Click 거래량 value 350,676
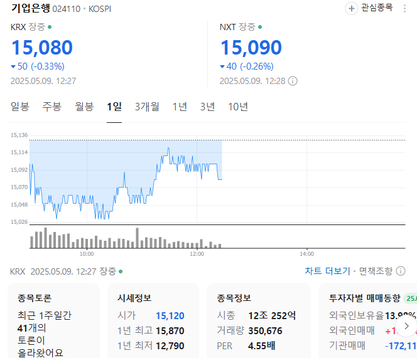Image resolution: width=417 pixels, height=358 pixels. (265, 331)
